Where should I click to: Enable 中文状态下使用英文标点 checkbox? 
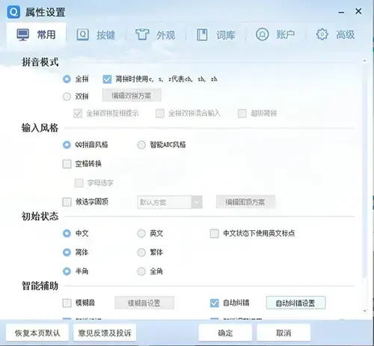[x=215, y=234]
